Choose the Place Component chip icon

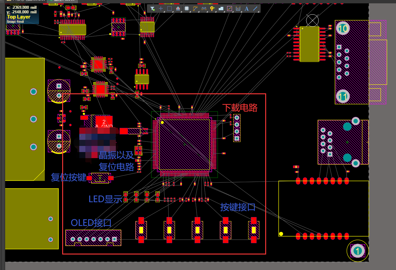point(187,9)
